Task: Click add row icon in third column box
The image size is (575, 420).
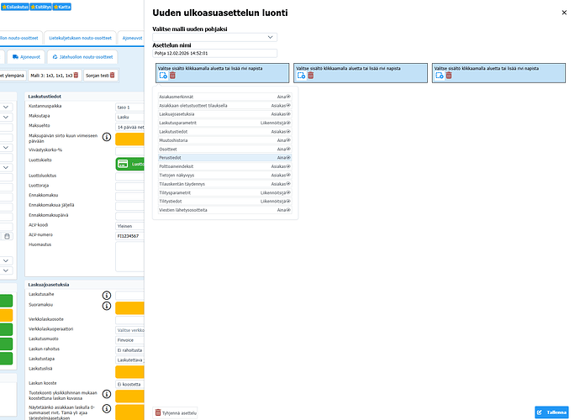Action: (x=438, y=76)
